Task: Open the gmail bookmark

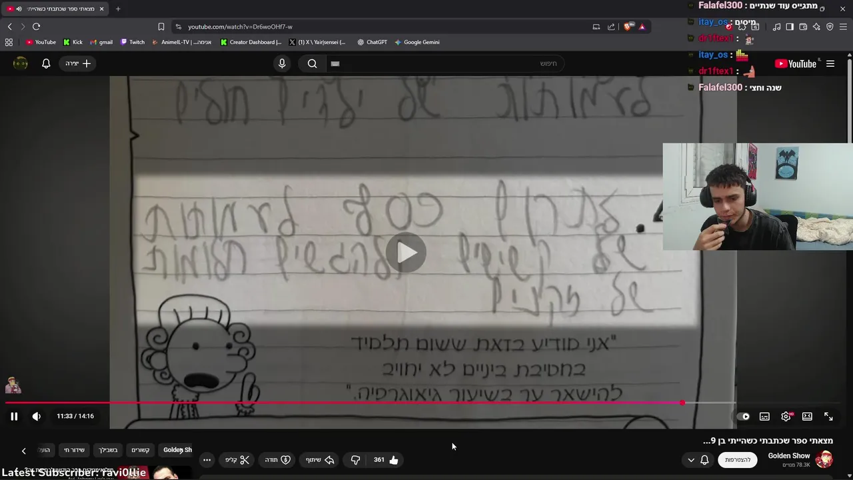Action: click(x=101, y=42)
